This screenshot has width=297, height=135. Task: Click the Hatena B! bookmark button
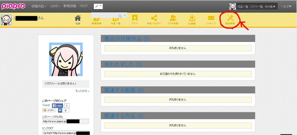60,110
